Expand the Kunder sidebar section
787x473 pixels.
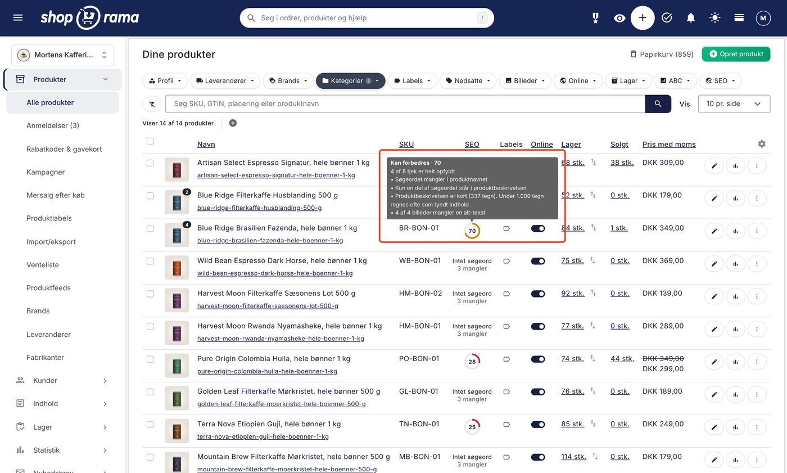[x=61, y=381]
